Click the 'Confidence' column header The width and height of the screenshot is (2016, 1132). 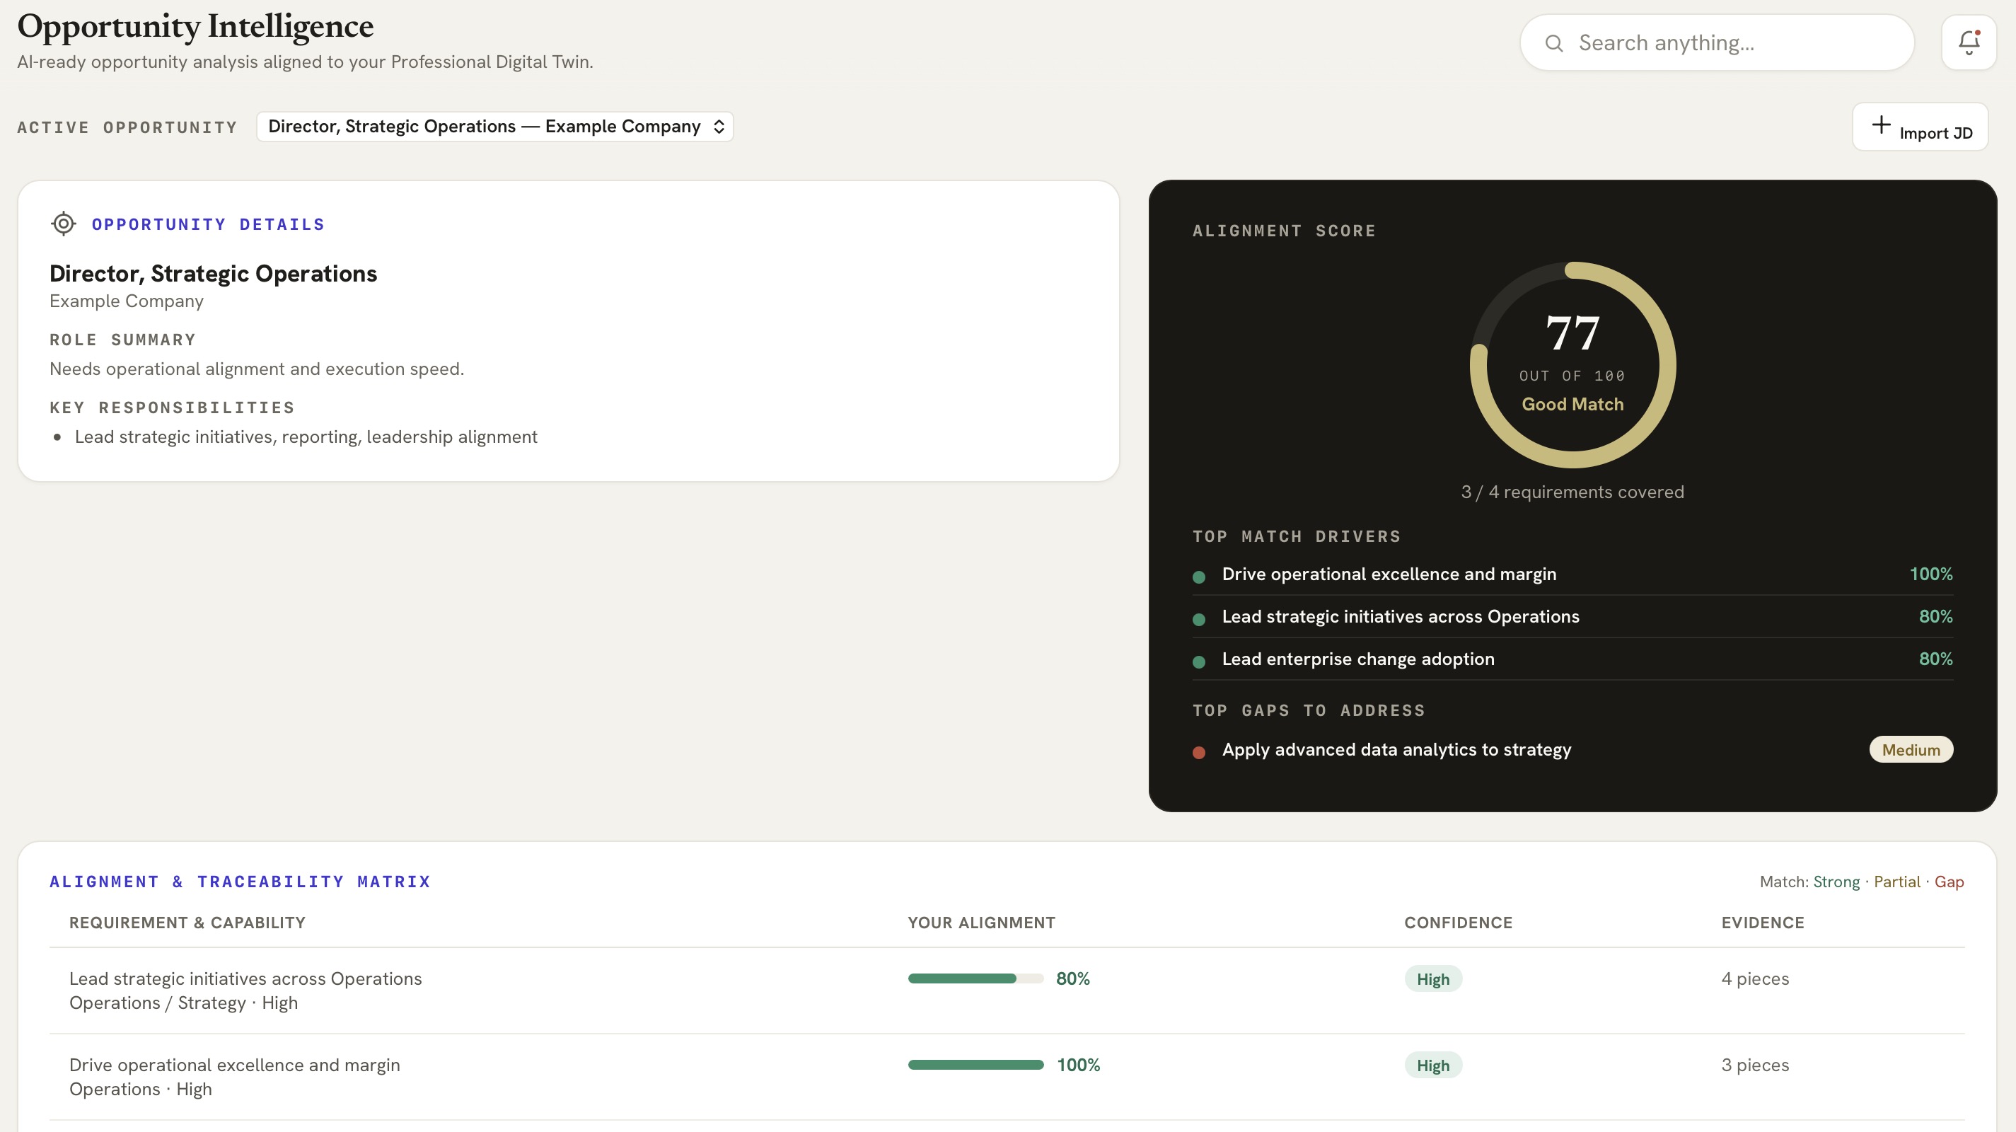click(1458, 922)
